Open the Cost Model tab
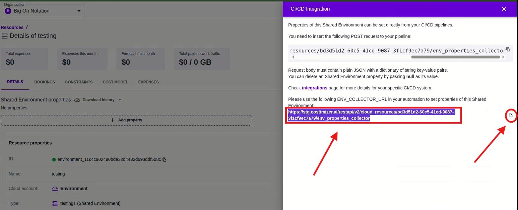Screen dimensions: 518x210 [115, 82]
